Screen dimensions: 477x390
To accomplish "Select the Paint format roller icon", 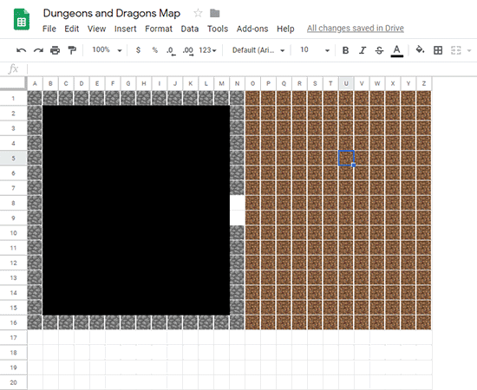I will [x=72, y=50].
